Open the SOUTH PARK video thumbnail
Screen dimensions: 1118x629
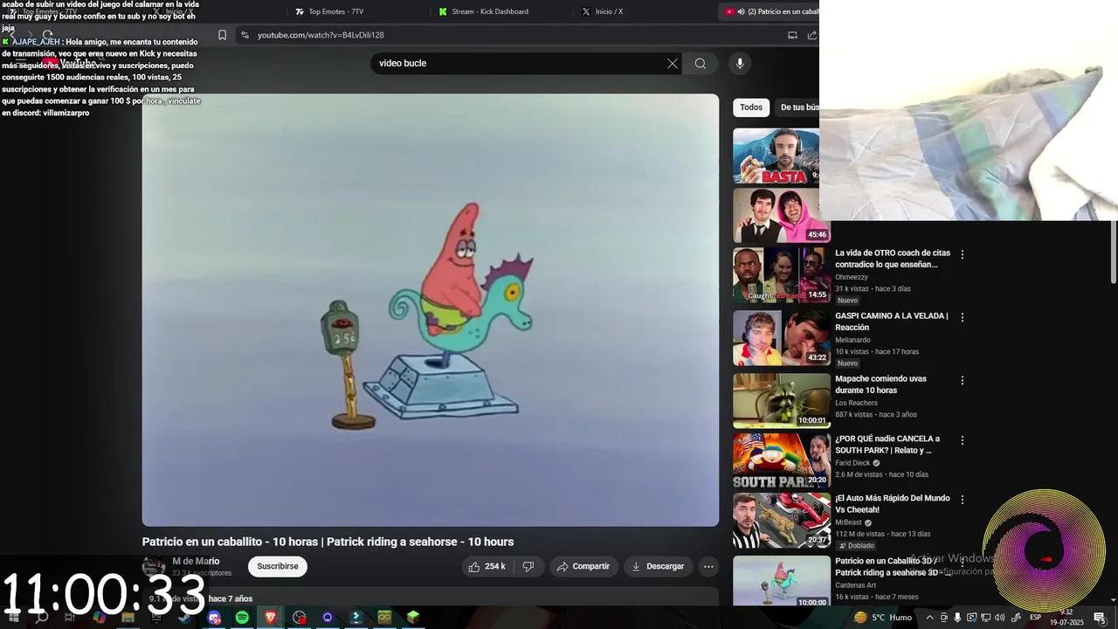(781, 461)
